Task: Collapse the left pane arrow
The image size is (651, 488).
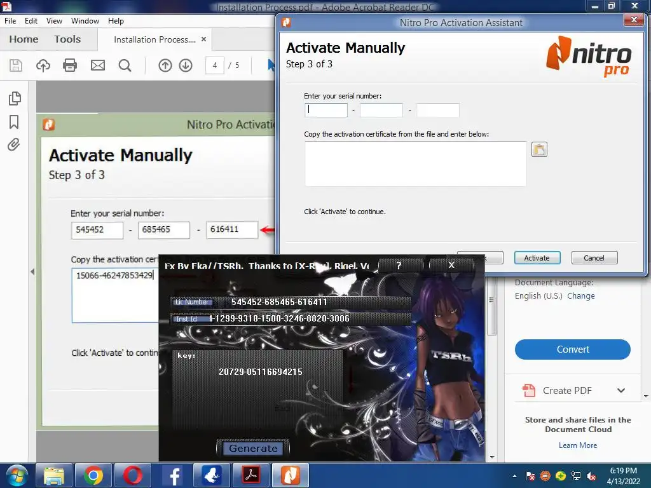Action: tap(32, 272)
